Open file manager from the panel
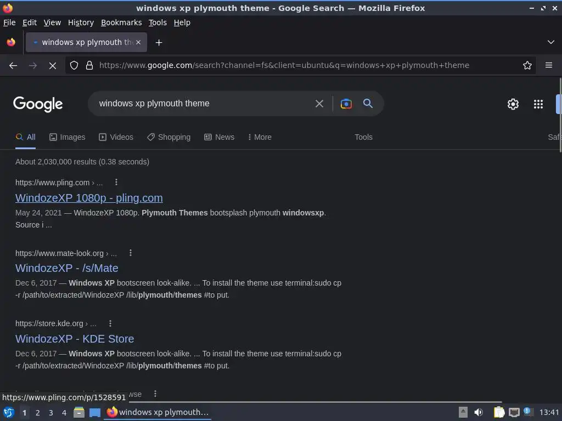562x421 pixels. [x=79, y=413]
